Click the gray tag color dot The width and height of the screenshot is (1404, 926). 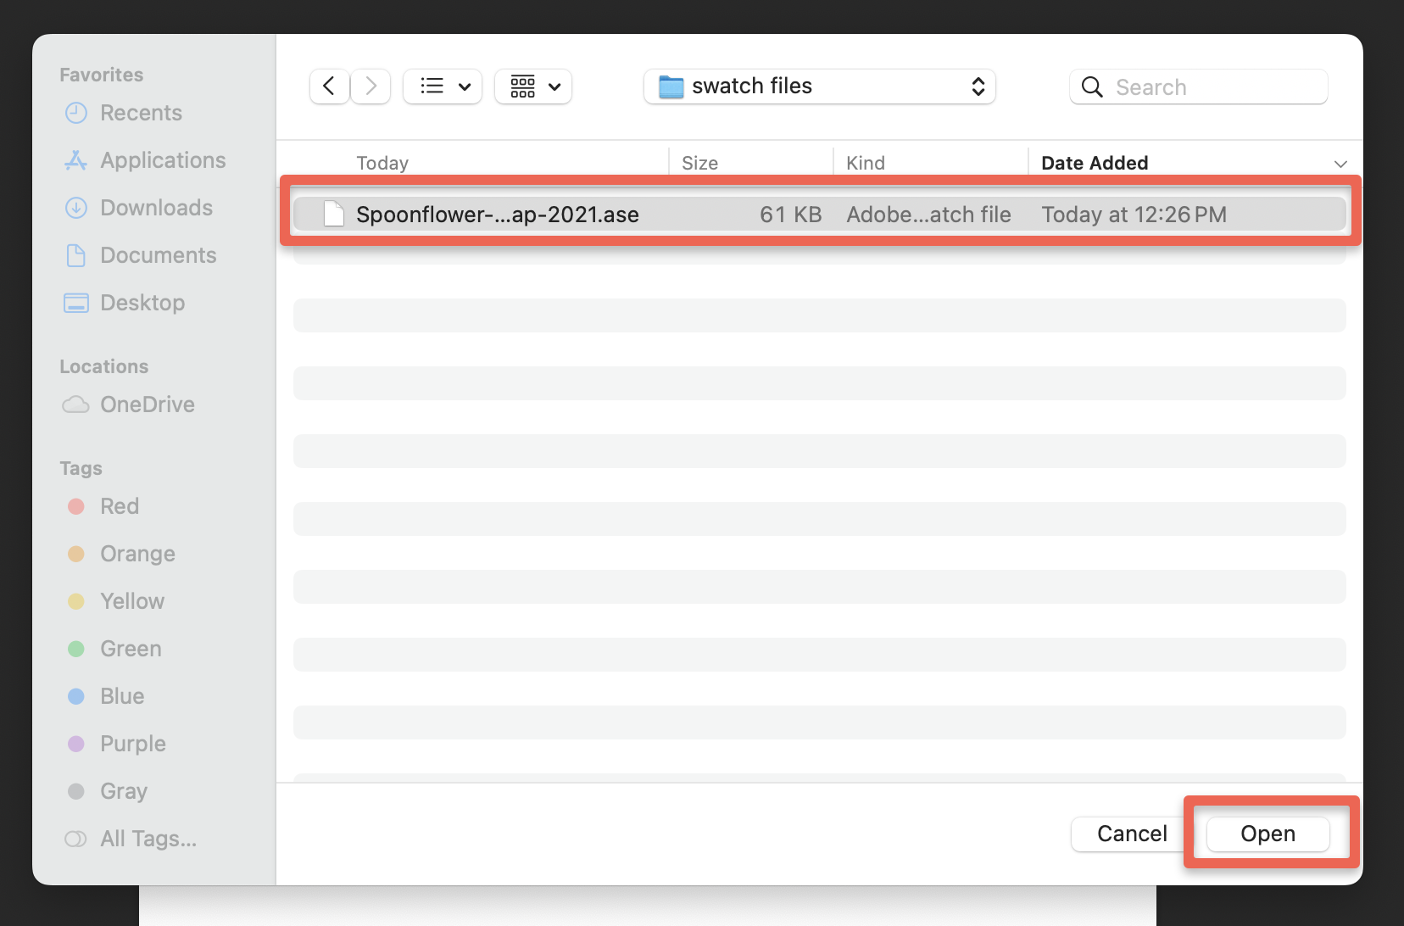coord(76,791)
